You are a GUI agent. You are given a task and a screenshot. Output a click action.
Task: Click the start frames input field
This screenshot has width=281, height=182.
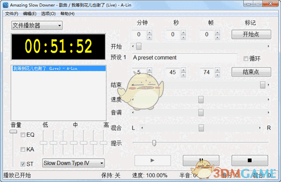[x=207, y=35]
